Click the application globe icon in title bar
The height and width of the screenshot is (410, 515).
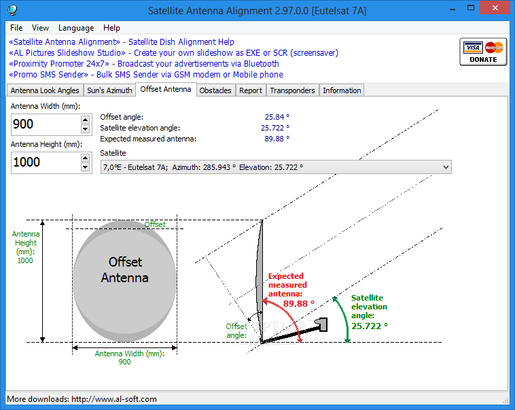pos(12,10)
